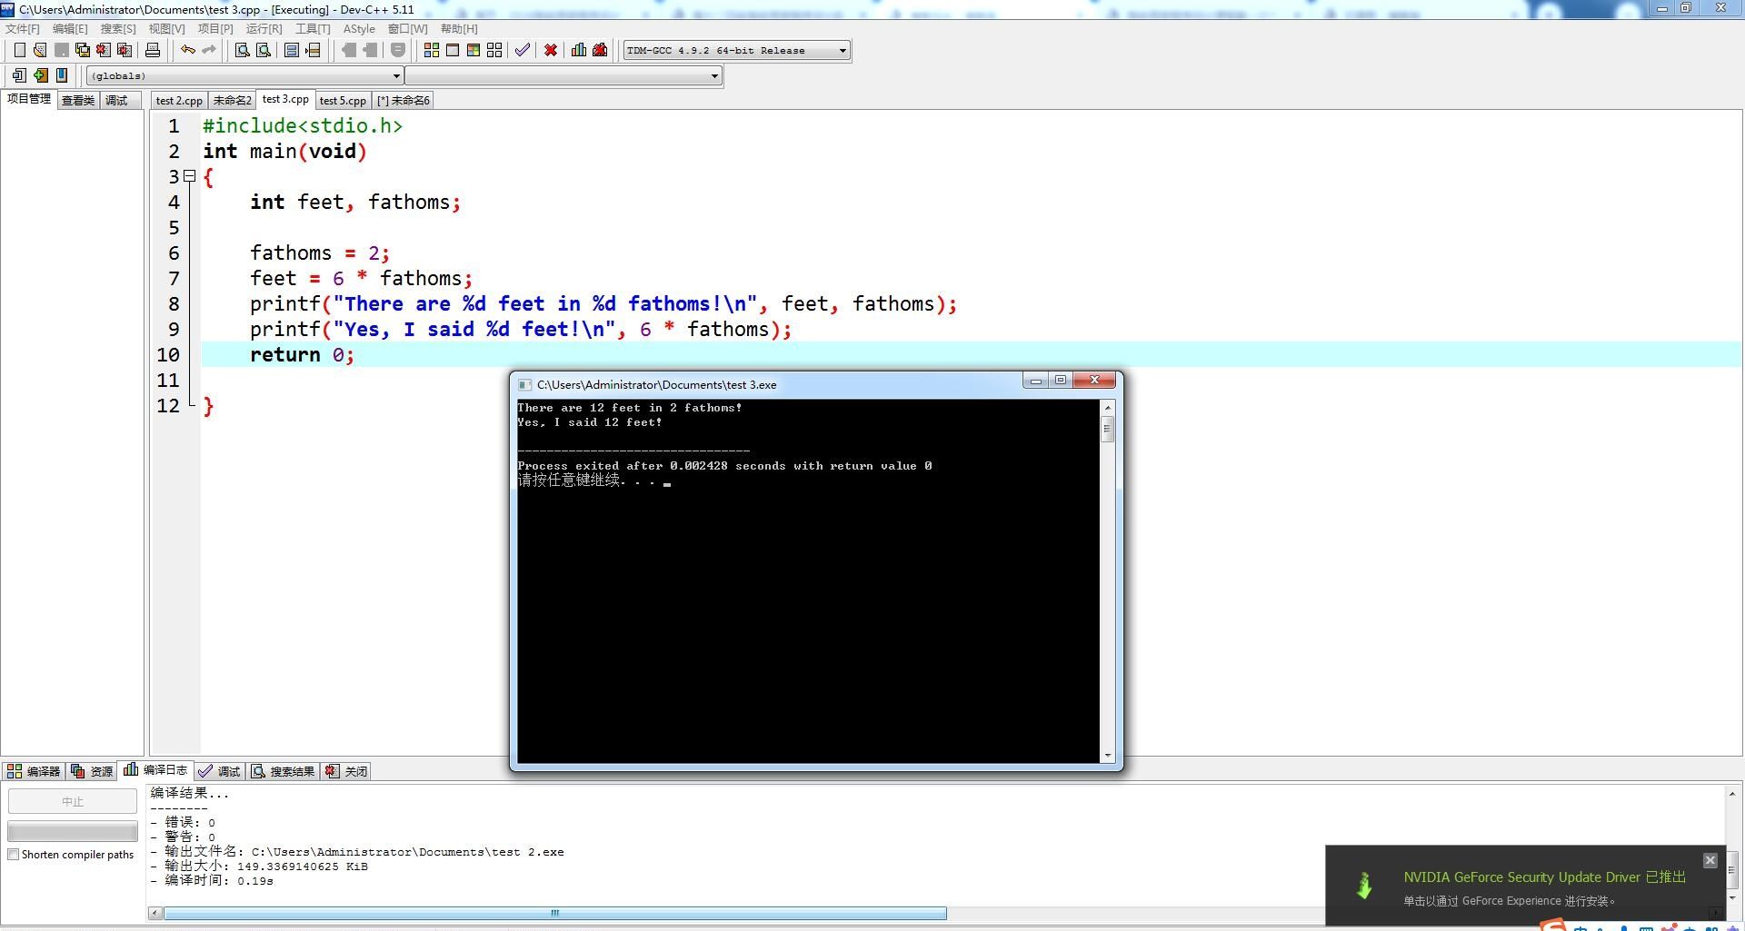Click the Rebuild All icon
The height and width of the screenshot is (931, 1745).
(494, 51)
